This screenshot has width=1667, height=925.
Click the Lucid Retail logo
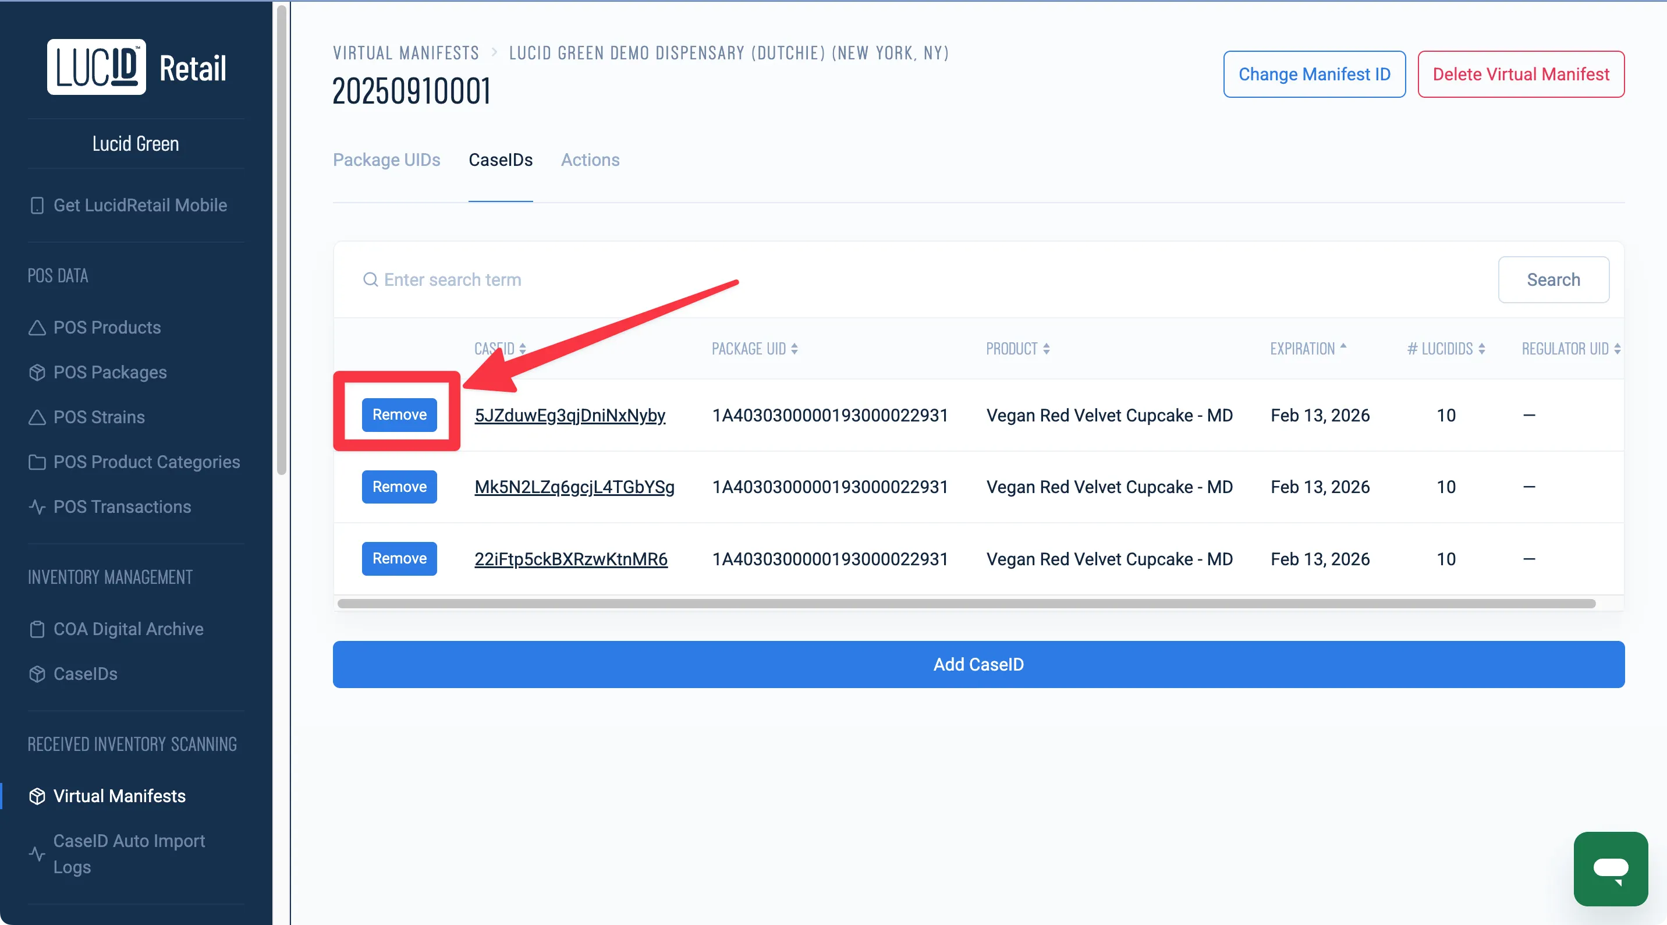tap(137, 68)
